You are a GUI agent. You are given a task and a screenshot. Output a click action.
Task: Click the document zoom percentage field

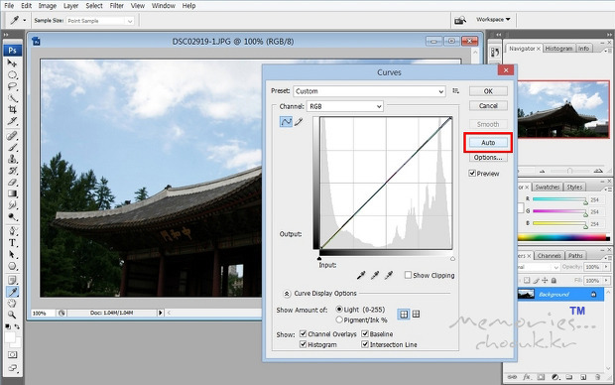tap(43, 314)
